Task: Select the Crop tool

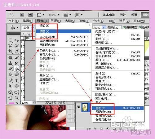Action: [x=10, y=51]
